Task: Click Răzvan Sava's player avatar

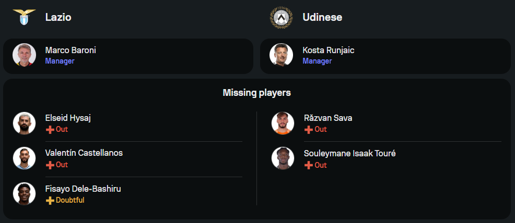Action: [x=283, y=123]
